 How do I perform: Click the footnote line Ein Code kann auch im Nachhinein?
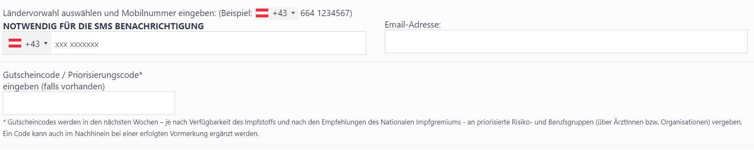131,134
